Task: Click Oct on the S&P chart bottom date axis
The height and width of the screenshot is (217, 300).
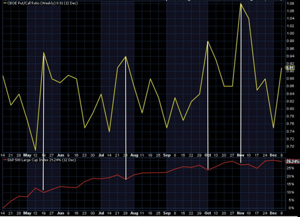Action: 208,213
